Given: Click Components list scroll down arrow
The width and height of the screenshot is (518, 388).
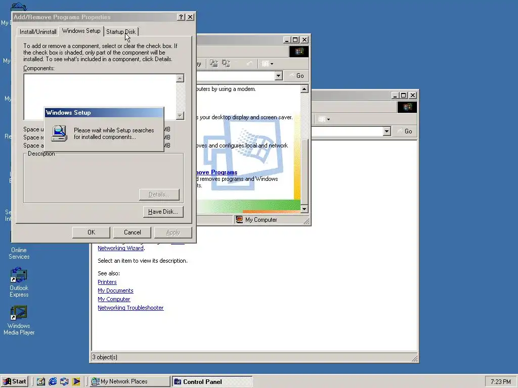Looking at the screenshot, I should tap(180, 116).
